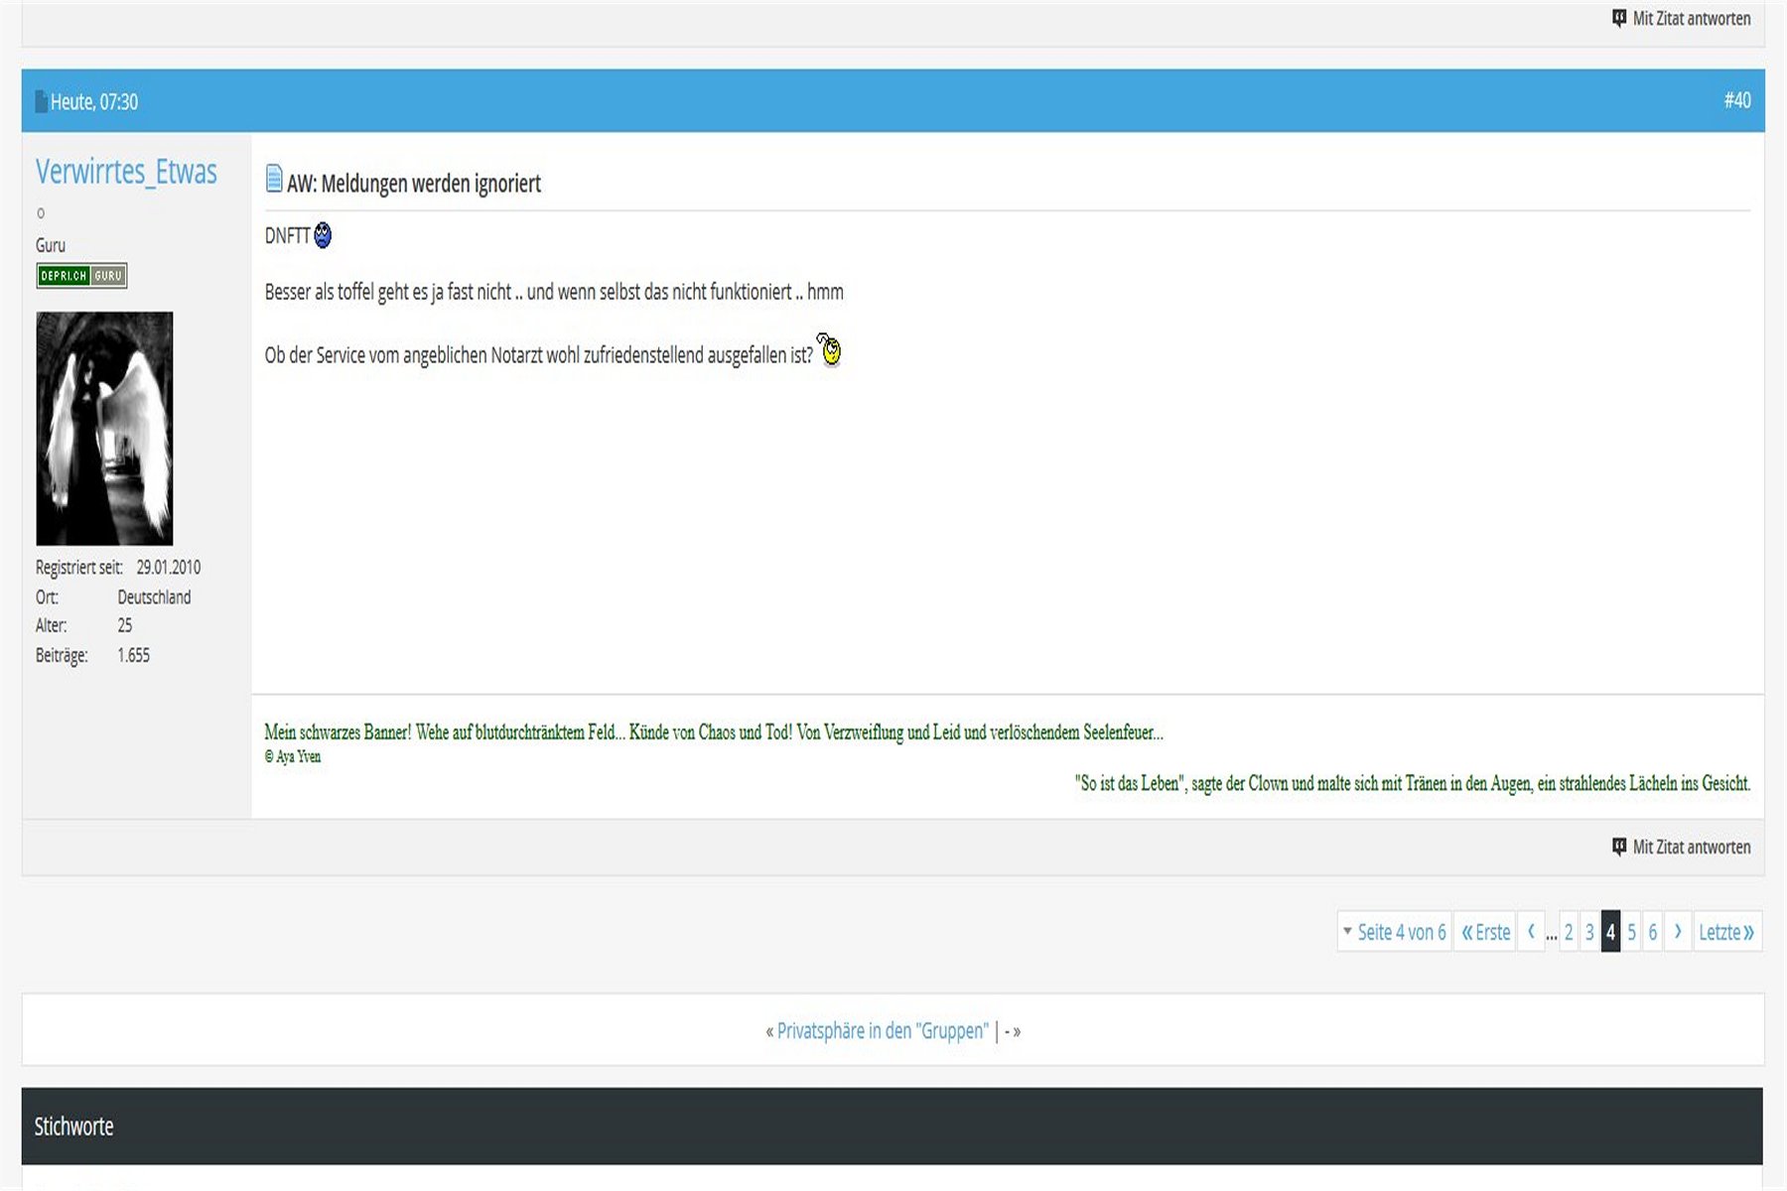The width and height of the screenshot is (1787, 1191).
Task: Expand the Seite 4 von 6 dropdown
Action: 1394,932
